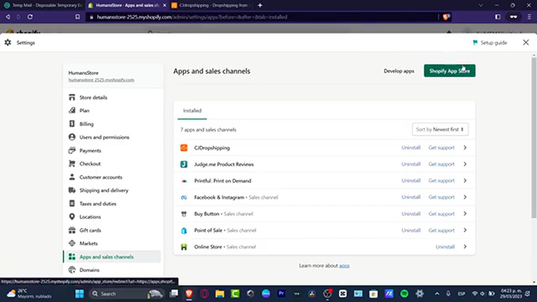Select the Installed tab

coord(192,111)
